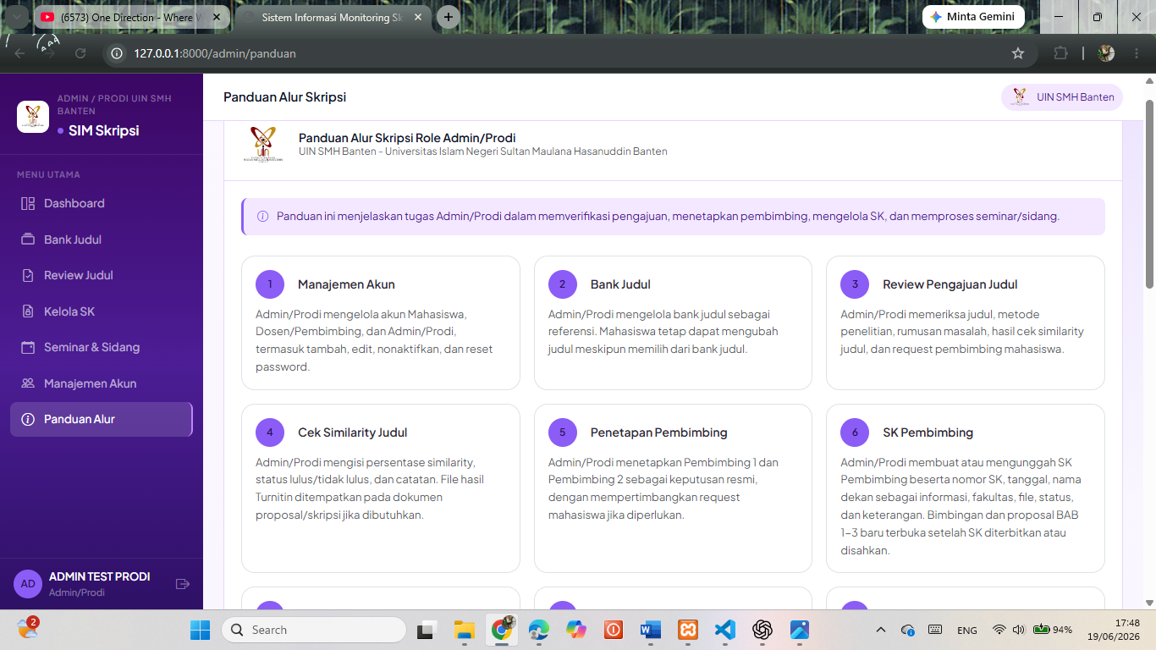Expand the browser tab search dropdown
This screenshot has width=1156, height=650.
pos(16,17)
